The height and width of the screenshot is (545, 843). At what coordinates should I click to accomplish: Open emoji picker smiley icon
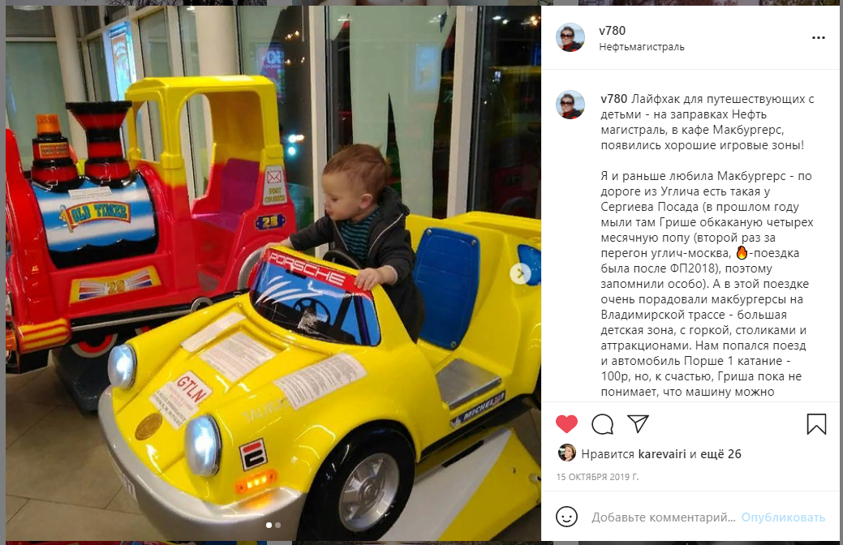coord(566,517)
